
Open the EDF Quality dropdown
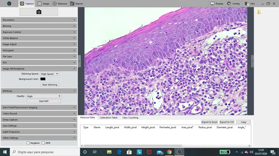(44, 96)
